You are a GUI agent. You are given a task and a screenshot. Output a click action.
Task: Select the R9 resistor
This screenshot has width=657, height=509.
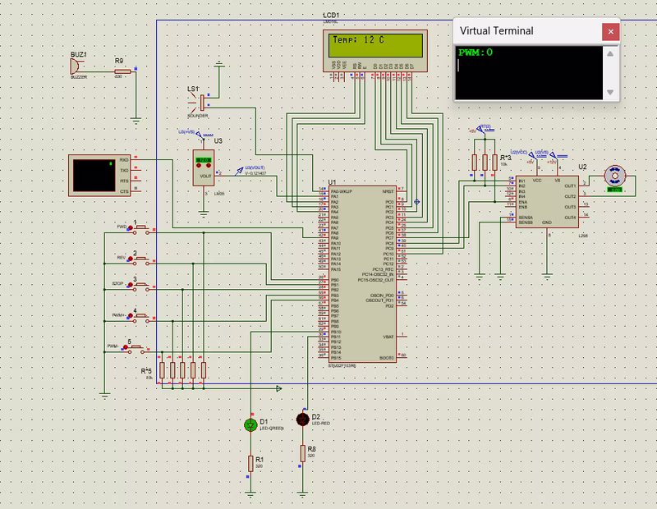point(122,71)
